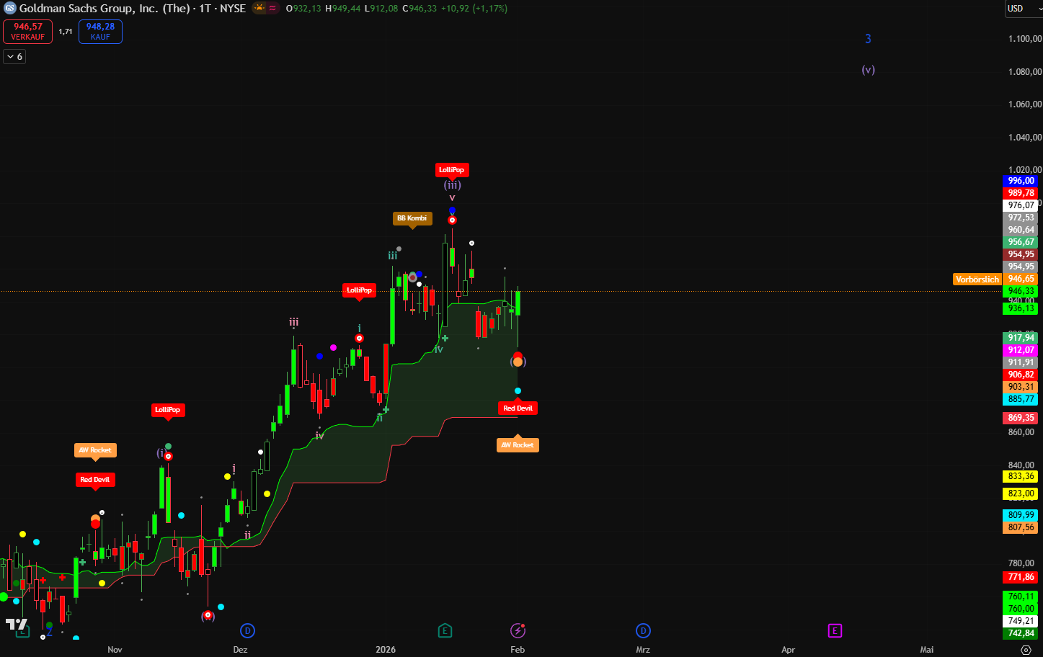Click the TradingView logo on the chart
This screenshot has width=1043, height=657.
click(16, 624)
